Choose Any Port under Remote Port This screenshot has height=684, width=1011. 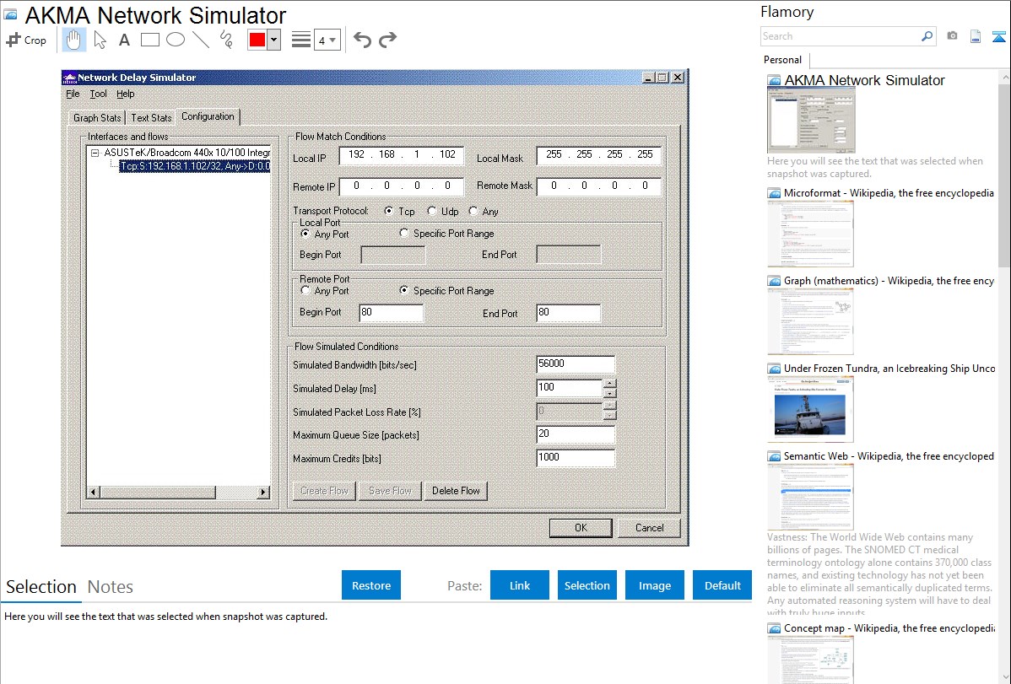305,291
